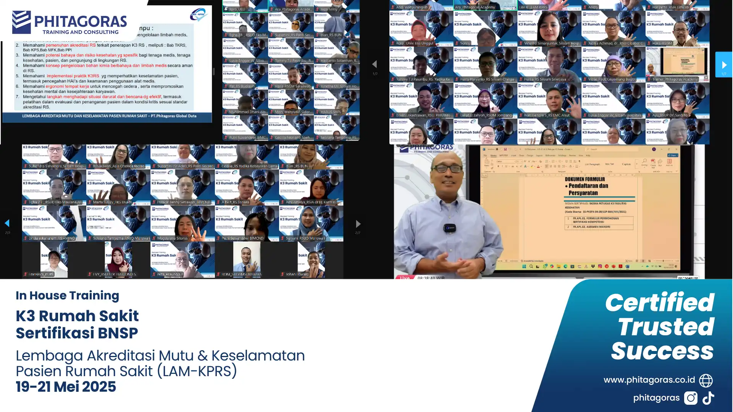Select the I Made Benny Setiawan_BIMCND tile

(182, 187)
